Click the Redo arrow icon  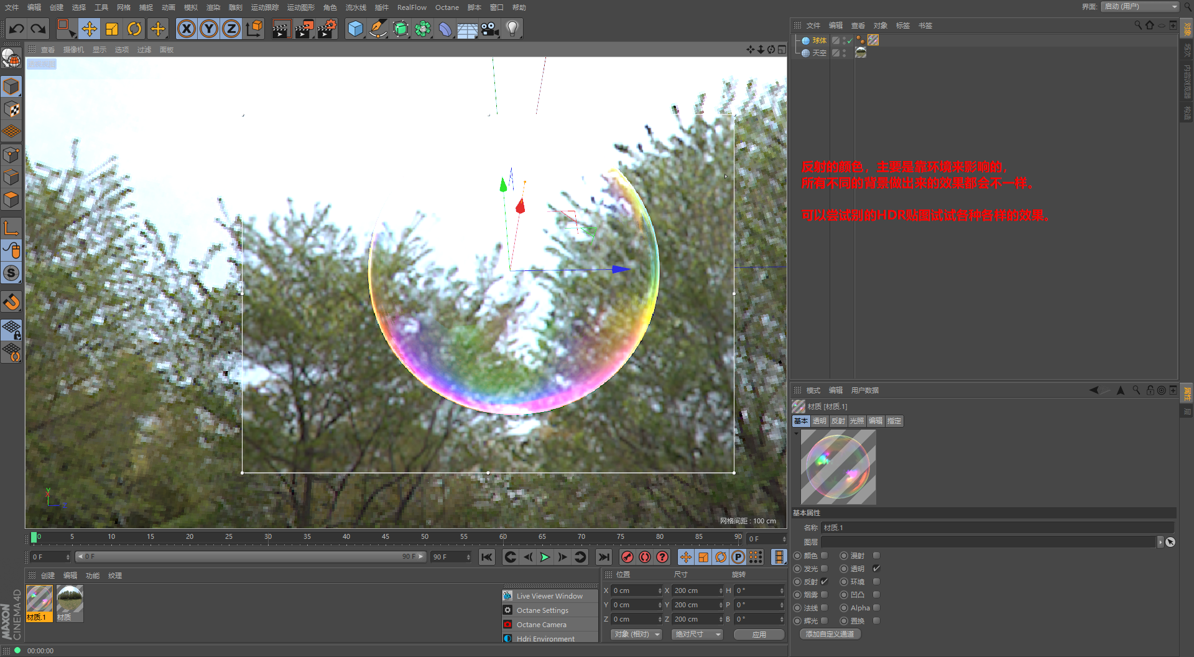(x=39, y=29)
